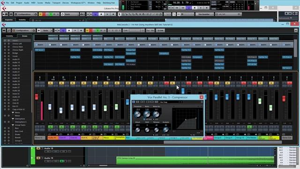This screenshot has height=169, width=300.
Task: Click search channel magnifier icon in MixConsole
Action: (9, 31)
